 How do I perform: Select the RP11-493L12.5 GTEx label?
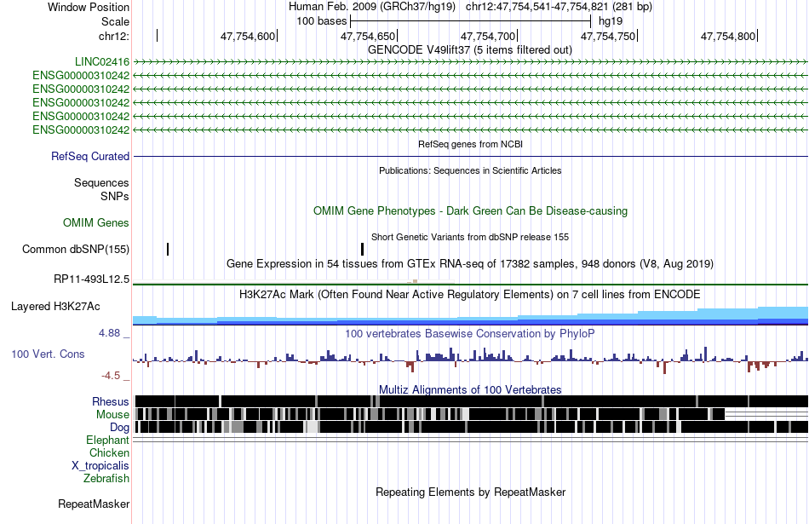[91, 279]
